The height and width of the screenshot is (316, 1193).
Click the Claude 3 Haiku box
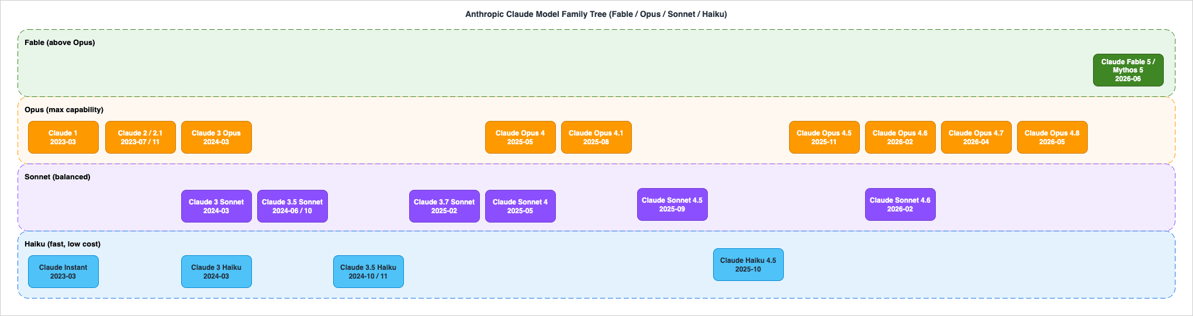[216, 272]
